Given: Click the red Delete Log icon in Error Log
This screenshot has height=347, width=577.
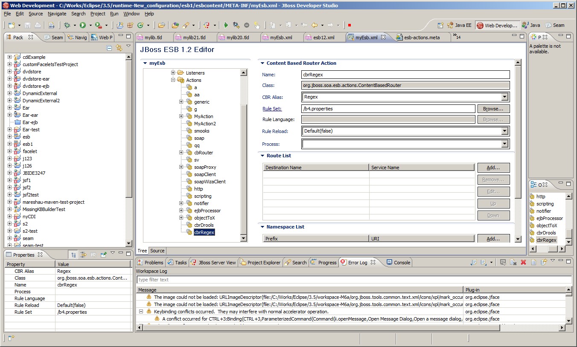Looking at the screenshot, I should [523, 263].
